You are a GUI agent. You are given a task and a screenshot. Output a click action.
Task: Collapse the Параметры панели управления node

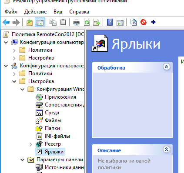coord(23,160)
